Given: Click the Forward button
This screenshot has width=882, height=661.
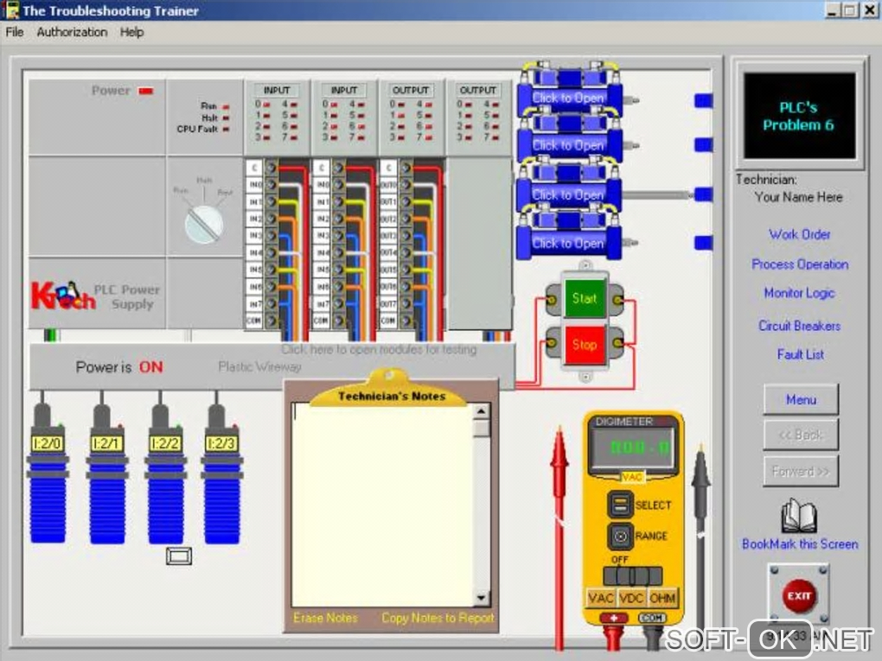Looking at the screenshot, I should 801,471.
